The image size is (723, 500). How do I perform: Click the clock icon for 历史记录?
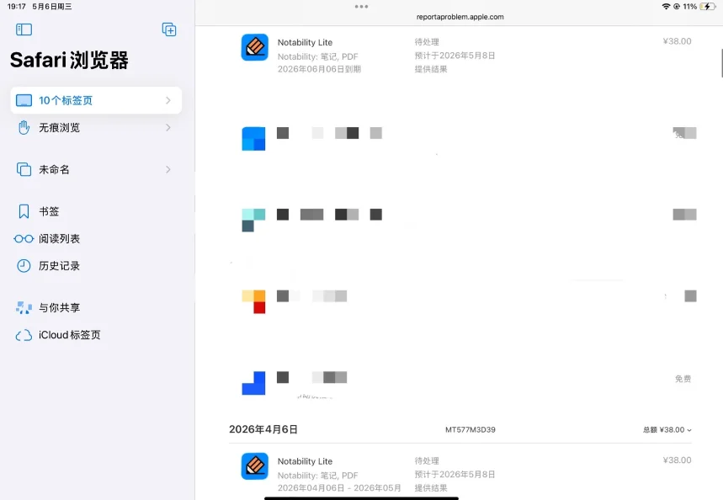[24, 266]
